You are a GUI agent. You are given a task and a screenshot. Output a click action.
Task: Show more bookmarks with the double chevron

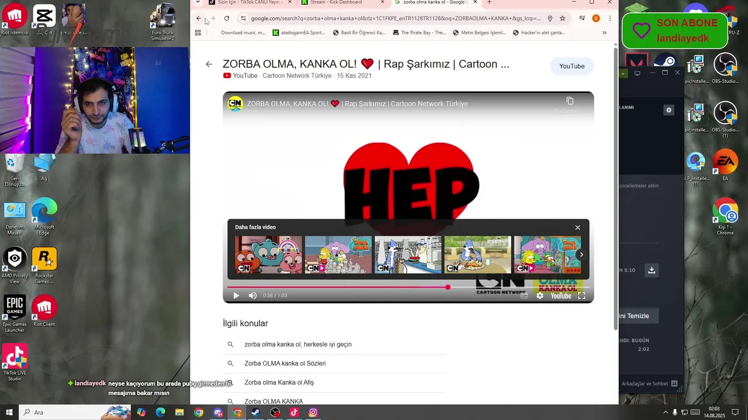604,33
